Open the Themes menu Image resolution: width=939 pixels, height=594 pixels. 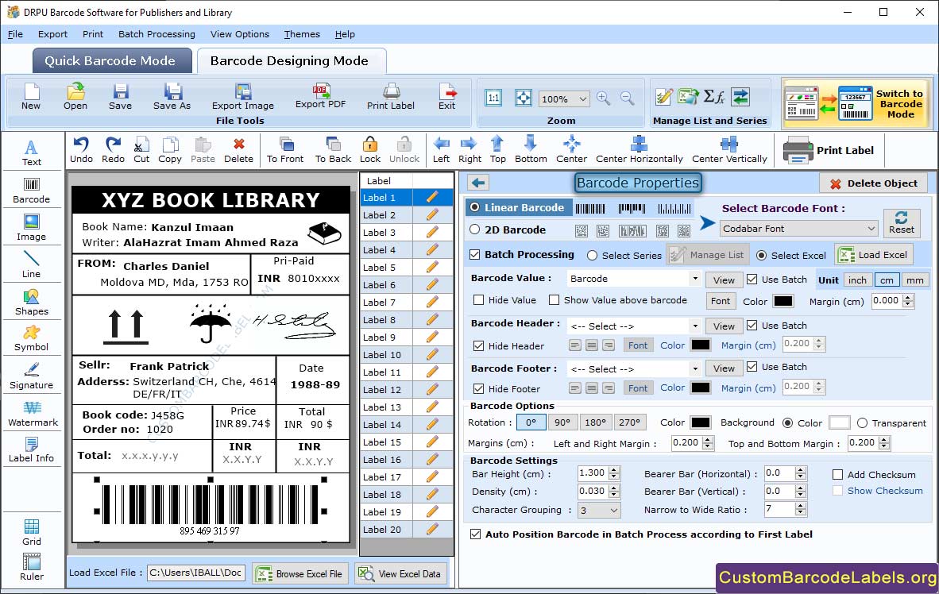click(302, 34)
